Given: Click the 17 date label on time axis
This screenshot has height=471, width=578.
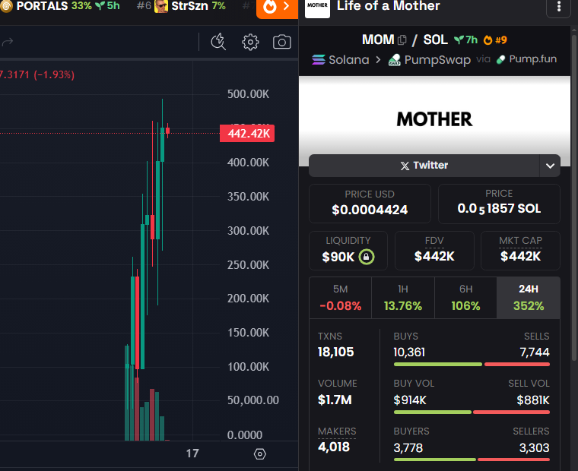Looking at the screenshot, I should point(192,454).
